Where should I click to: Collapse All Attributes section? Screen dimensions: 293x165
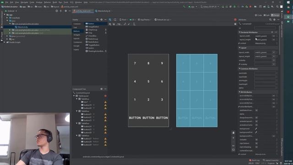coord(239,92)
